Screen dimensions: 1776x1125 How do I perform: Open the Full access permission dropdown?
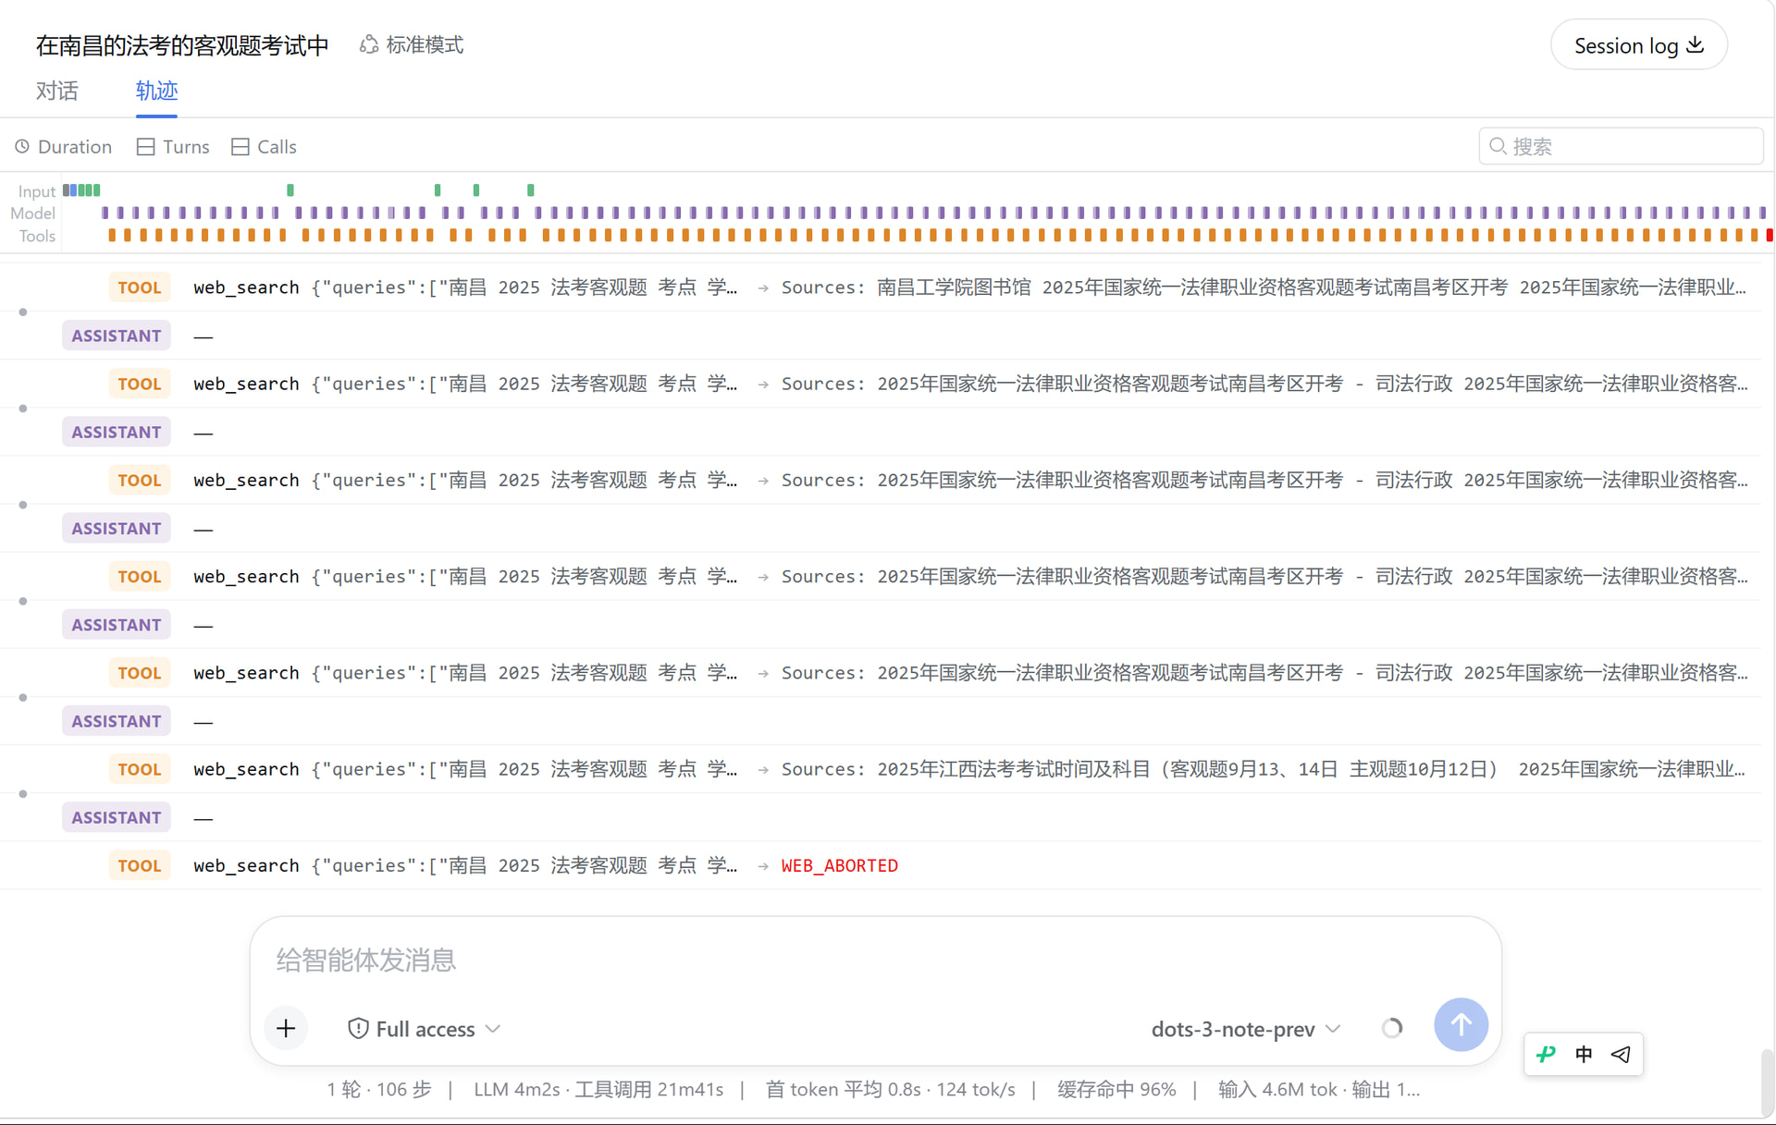(425, 1029)
